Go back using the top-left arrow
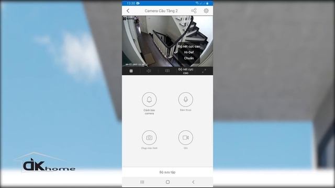The width and height of the screenshot is (335, 188). point(128,11)
